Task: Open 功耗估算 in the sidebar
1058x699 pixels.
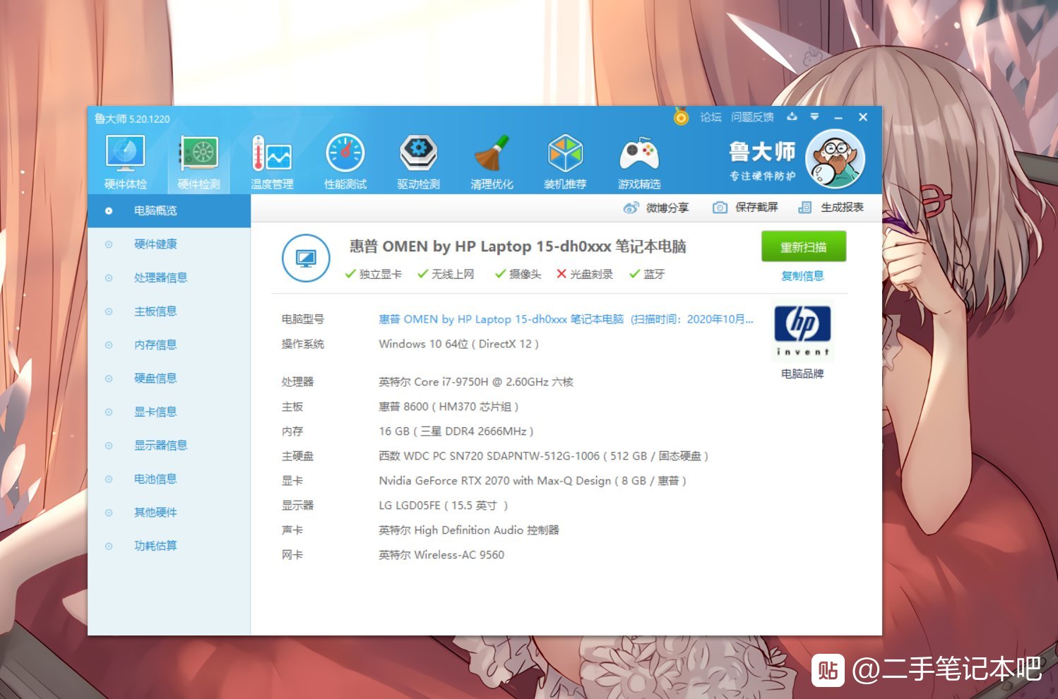Action: click(170, 546)
